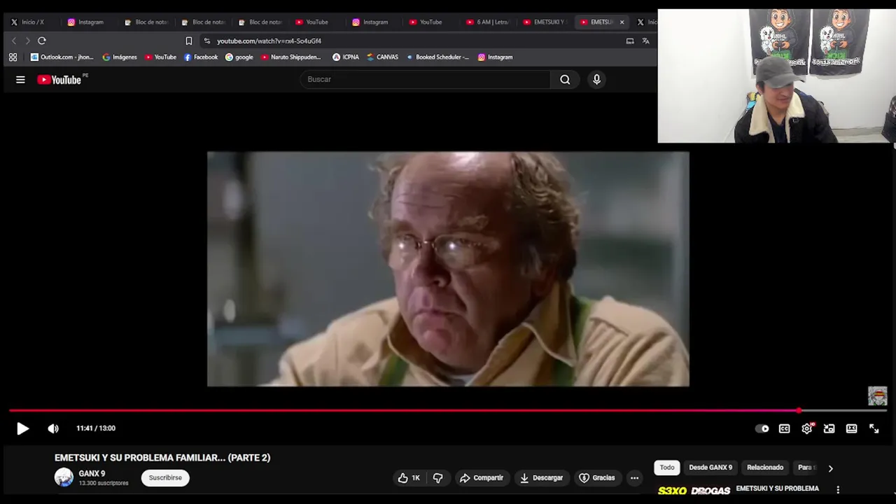
Task: Send thanks using Gracias button
Action: pos(597,478)
